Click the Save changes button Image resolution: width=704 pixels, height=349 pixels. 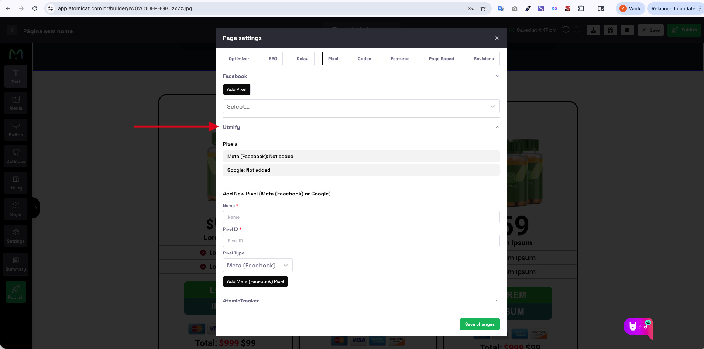pyautogui.click(x=480, y=324)
